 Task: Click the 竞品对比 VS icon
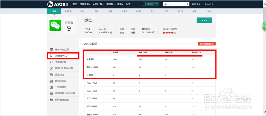pos(51,75)
